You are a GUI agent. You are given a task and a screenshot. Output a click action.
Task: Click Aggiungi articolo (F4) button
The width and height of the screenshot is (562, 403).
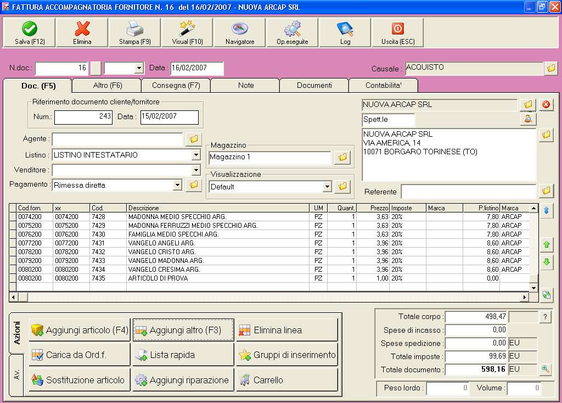[x=80, y=331]
